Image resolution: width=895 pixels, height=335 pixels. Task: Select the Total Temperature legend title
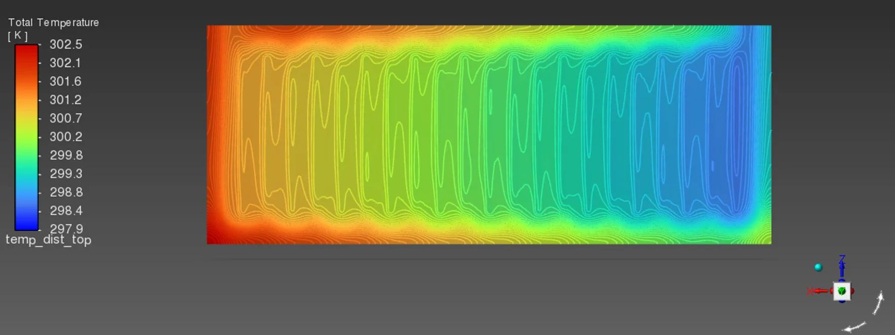tap(53, 22)
